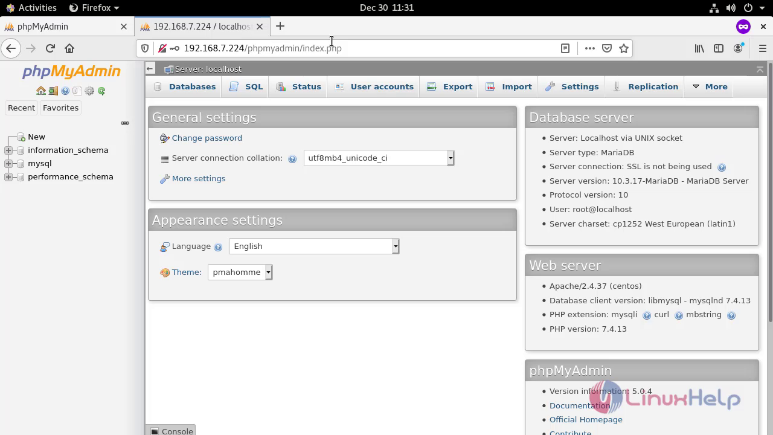Bookmark this page with star icon
Image resolution: width=773 pixels, height=435 pixels.
(624, 48)
